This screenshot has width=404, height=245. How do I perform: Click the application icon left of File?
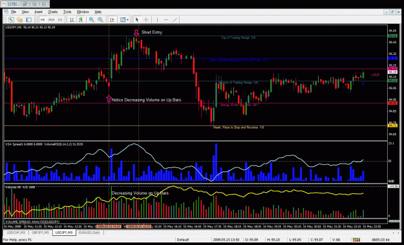6,12
